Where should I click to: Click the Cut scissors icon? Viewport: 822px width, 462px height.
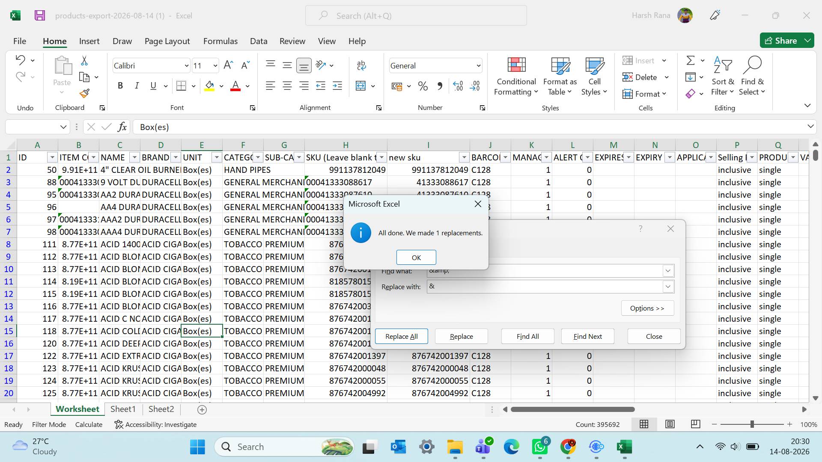point(84,61)
